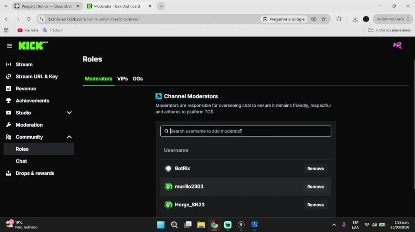Open Chat under Community
Viewport: 415px width, 232px height.
21,161
